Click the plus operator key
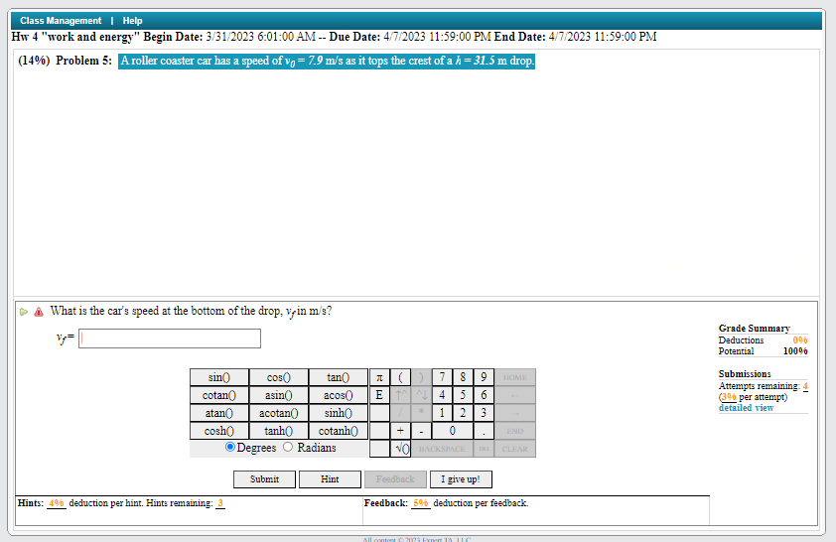The width and height of the screenshot is (836, 542). [400, 431]
